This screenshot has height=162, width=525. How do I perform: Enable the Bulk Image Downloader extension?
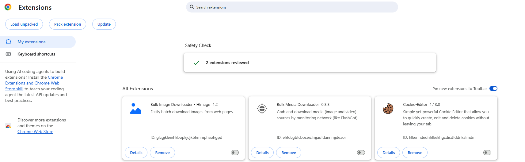[235, 153]
